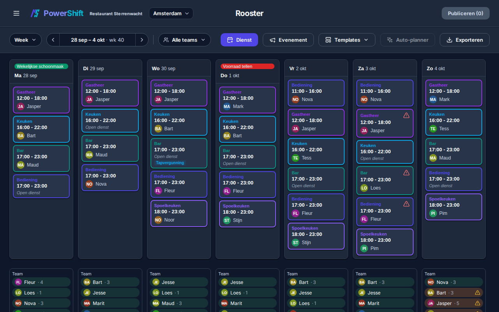Open the Amsterdam location dropdown
Screen dimensions: 499x312
click(171, 13)
